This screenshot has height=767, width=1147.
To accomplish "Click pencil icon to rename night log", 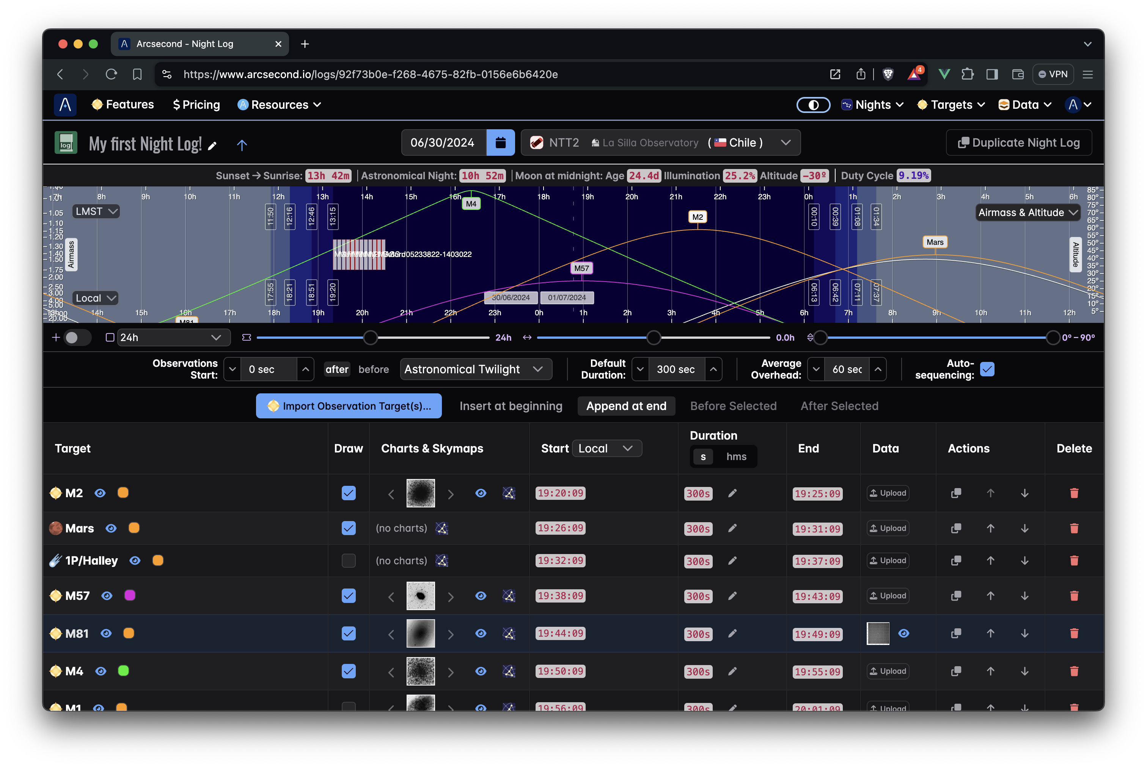I will point(212,146).
